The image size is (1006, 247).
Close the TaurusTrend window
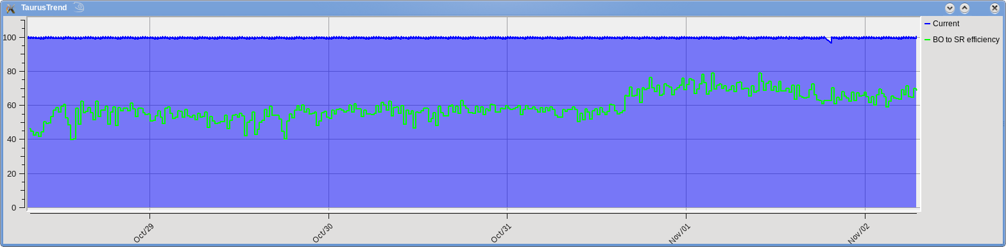click(995, 8)
